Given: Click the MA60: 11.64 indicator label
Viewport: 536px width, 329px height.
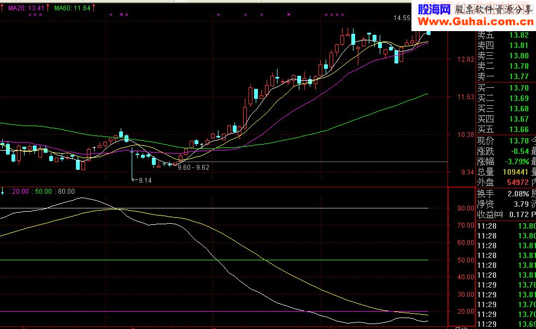Looking at the screenshot, I should click(72, 8).
